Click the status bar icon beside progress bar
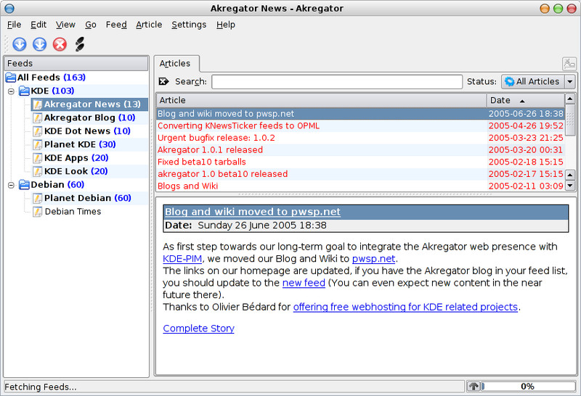 (x=474, y=387)
